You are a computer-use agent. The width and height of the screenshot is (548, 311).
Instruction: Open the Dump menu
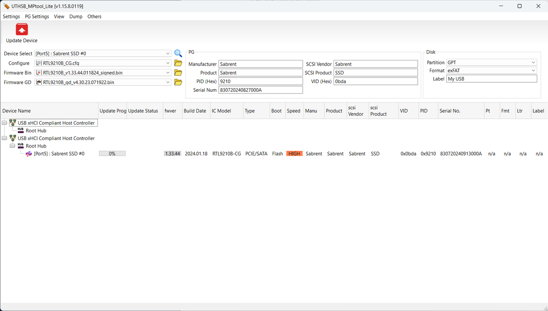coord(76,16)
